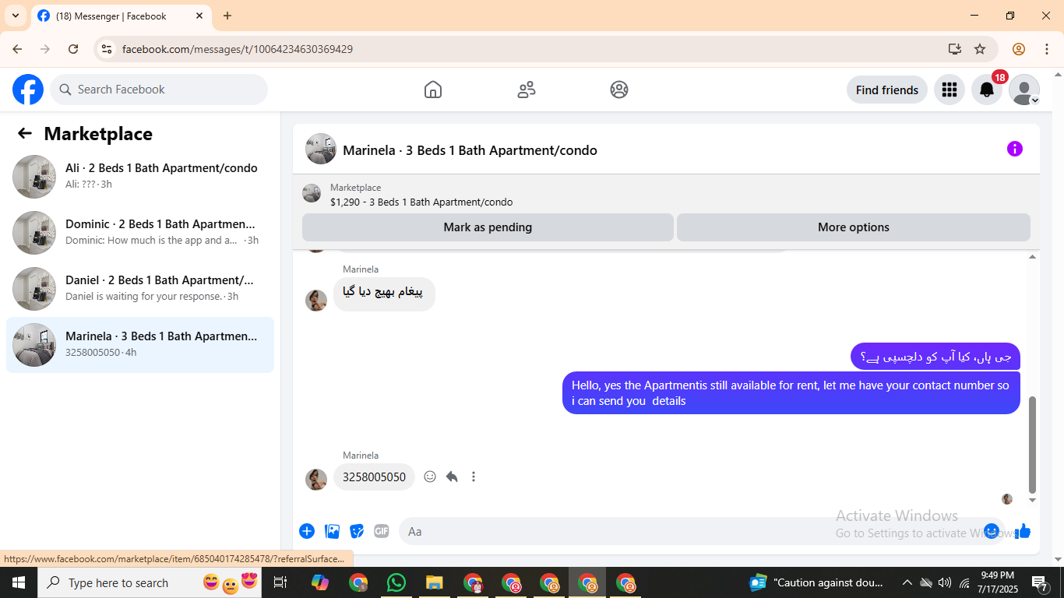Viewport: 1064px width, 598px height.
Task: Close the Messenger | Facebook tab
Action: coord(199,16)
